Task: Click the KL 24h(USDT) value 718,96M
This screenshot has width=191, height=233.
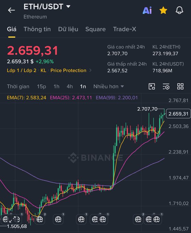Action: tap(162, 71)
